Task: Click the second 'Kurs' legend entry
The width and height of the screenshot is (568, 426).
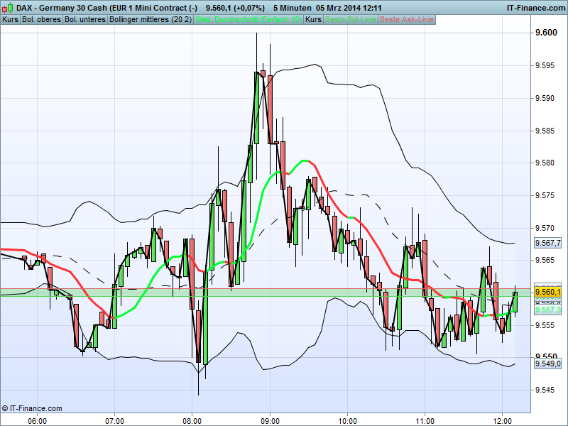Action: point(312,21)
